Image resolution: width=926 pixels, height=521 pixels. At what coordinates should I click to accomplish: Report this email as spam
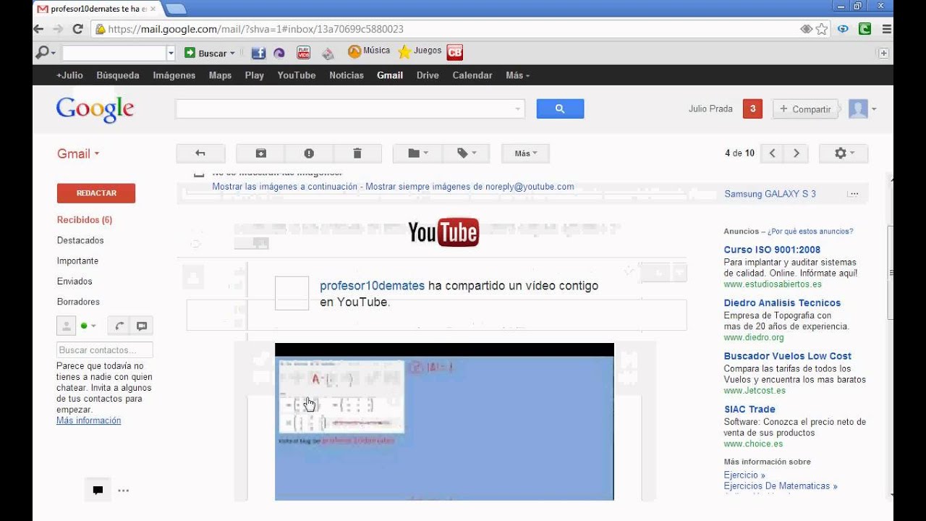click(x=309, y=153)
